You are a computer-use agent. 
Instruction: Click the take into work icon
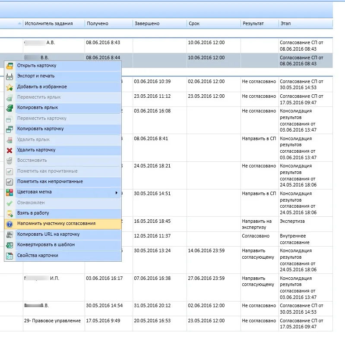[x=9, y=213]
